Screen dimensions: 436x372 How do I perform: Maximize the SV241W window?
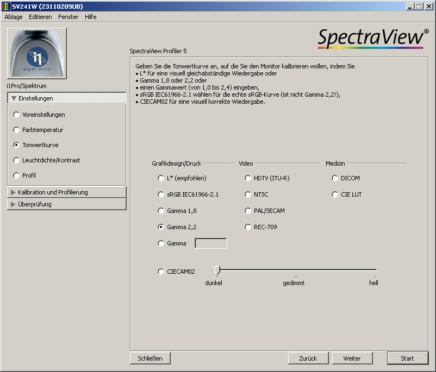[x=419, y=7]
